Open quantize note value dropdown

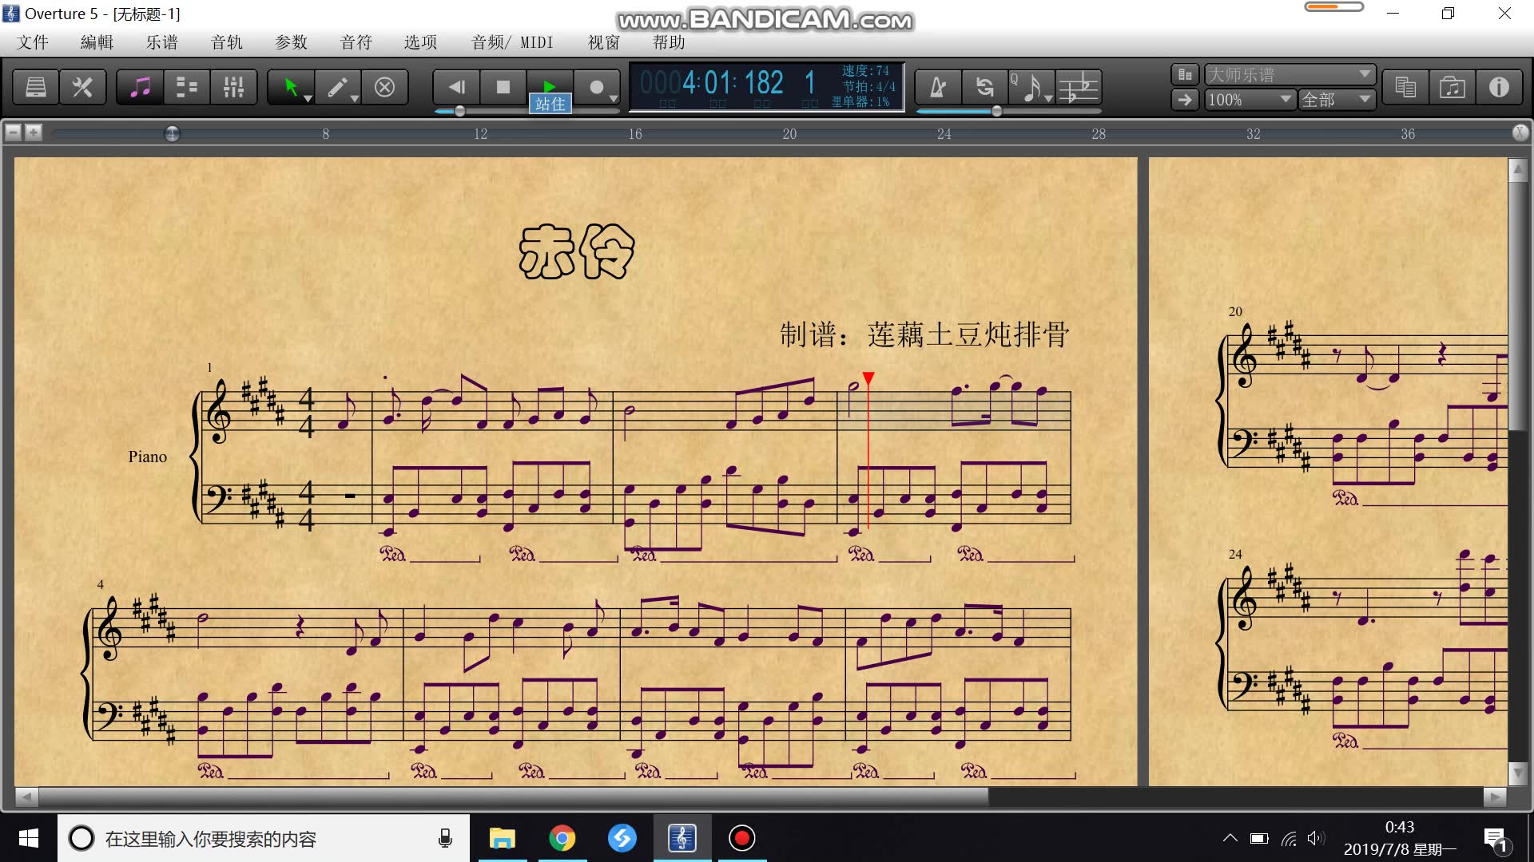click(1031, 87)
